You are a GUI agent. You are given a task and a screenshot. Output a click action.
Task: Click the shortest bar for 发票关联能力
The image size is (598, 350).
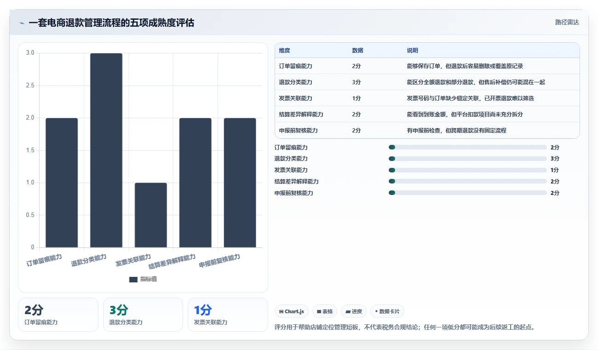pyautogui.click(x=151, y=215)
